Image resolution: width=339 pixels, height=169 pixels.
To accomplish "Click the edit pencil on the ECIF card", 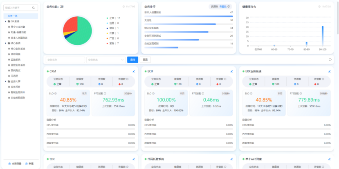I will [x=231, y=71].
